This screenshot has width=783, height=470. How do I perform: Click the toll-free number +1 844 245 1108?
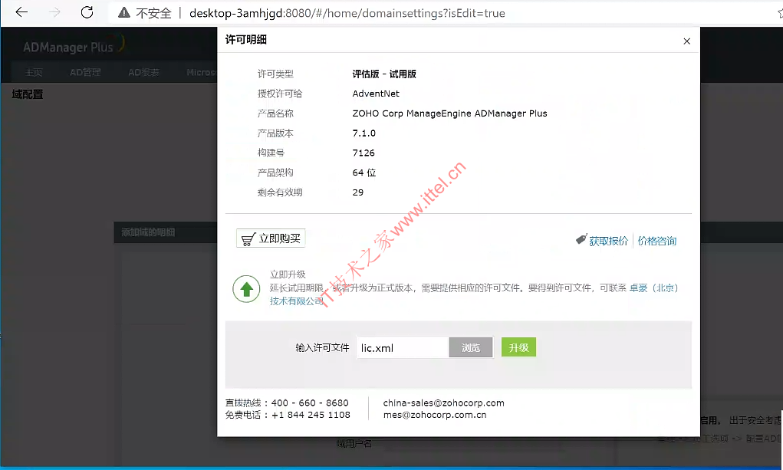(311, 415)
